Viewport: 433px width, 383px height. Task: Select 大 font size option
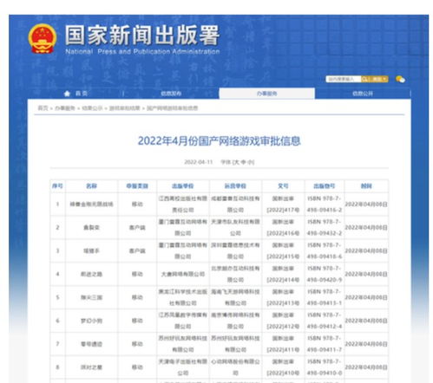[237, 162]
